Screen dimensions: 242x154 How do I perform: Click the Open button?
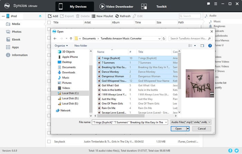click(178, 129)
